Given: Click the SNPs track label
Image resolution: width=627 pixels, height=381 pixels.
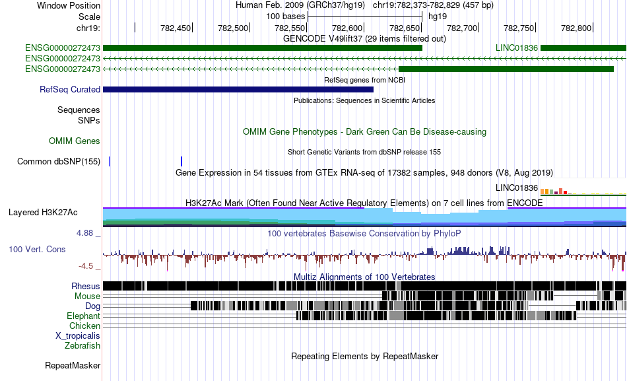Looking at the screenshot, I should (89, 120).
